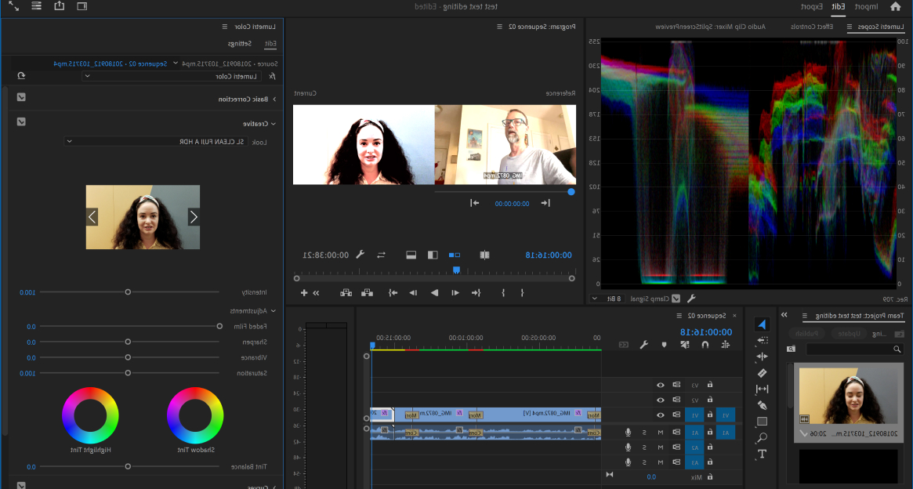Select the Razor tool in the tools panel
This screenshot has width=913, height=489.
762,373
